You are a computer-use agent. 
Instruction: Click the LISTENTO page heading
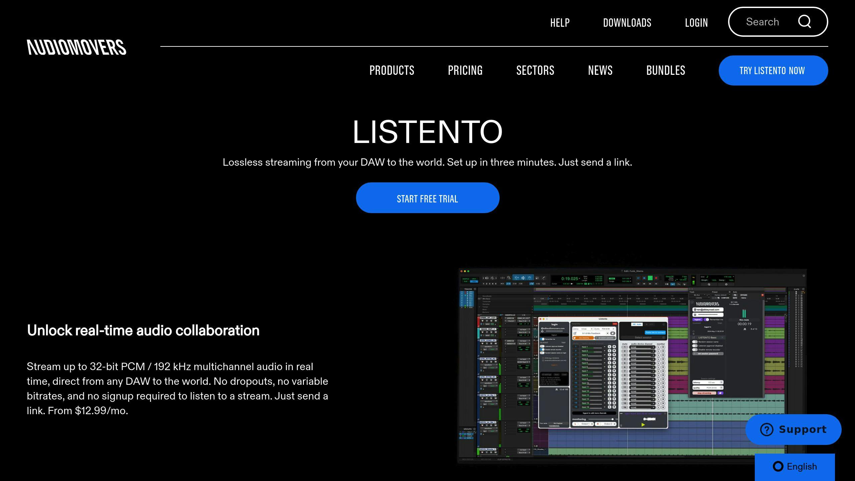click(x=427, y=132)
